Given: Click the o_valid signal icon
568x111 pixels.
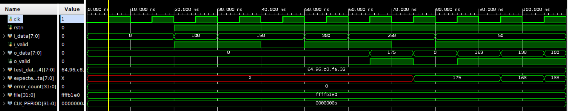Looking at the screenshot, I should pos(10,61).
